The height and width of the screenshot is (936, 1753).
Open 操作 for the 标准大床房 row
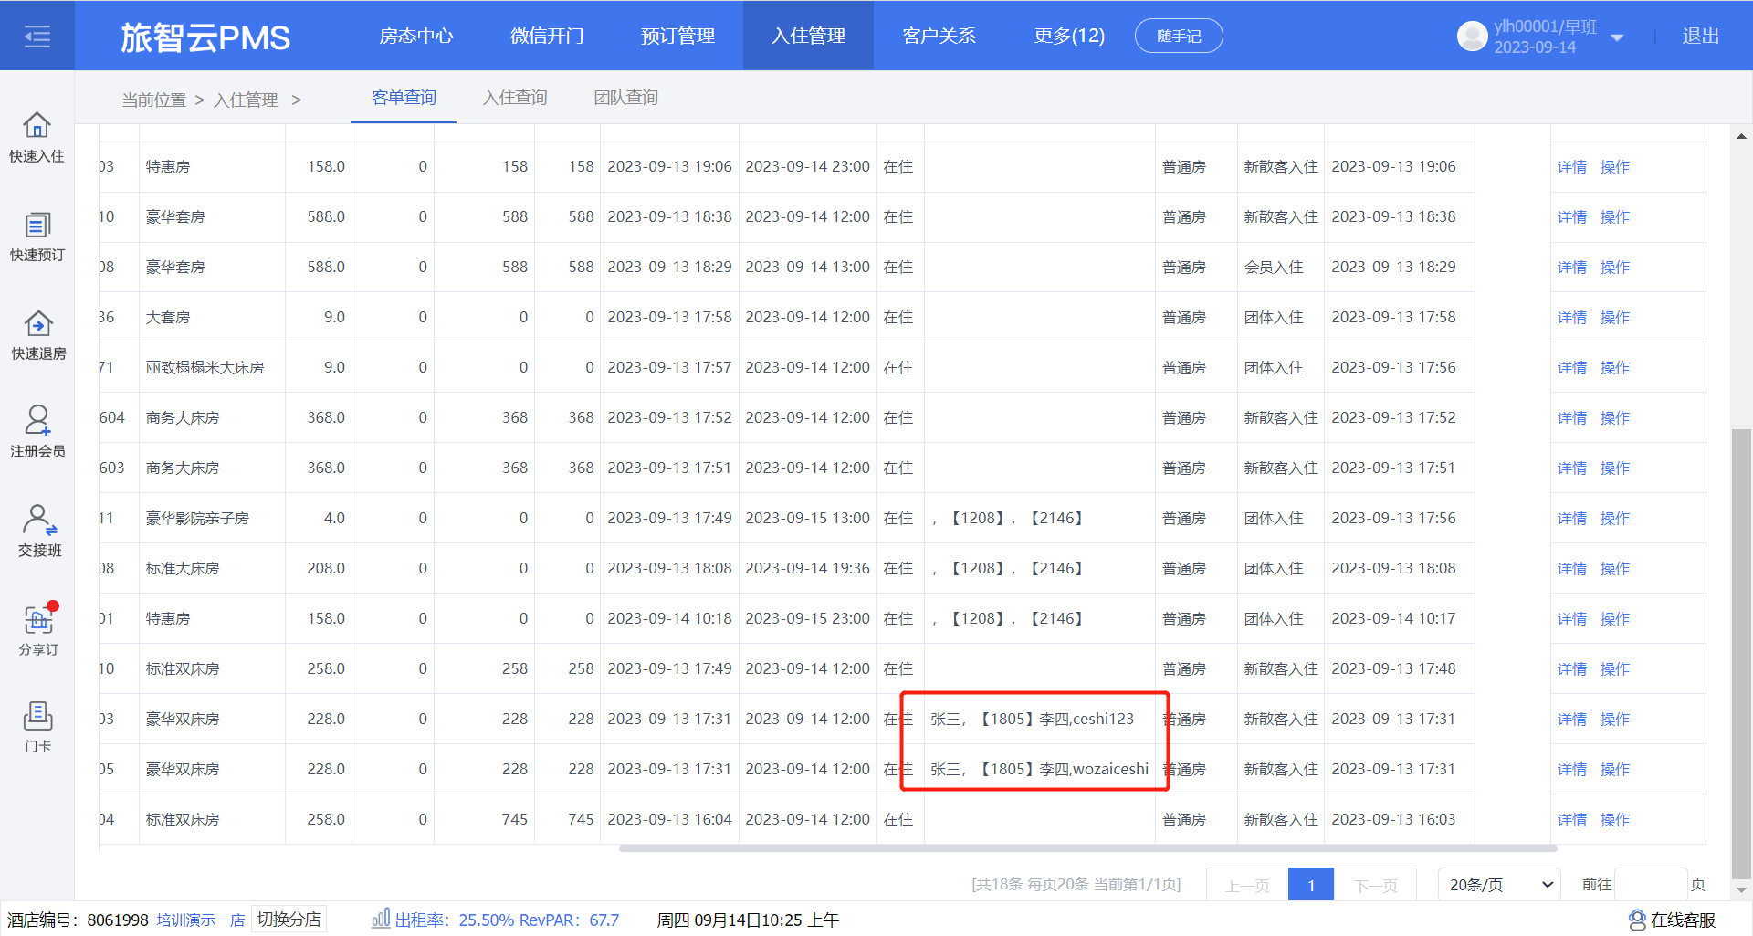point(1614,569)
